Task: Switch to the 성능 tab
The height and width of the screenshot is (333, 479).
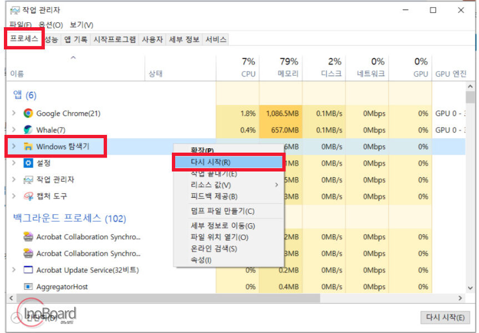Action: (52, 39)
